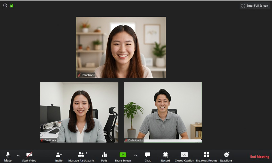
Task: Enable Closed Caption
Action: 184,155
